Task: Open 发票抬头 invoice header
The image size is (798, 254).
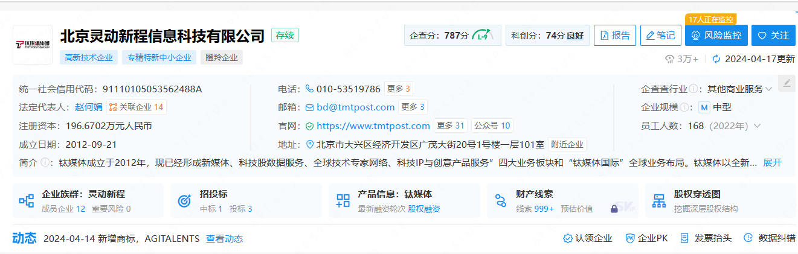Action: 706,238
